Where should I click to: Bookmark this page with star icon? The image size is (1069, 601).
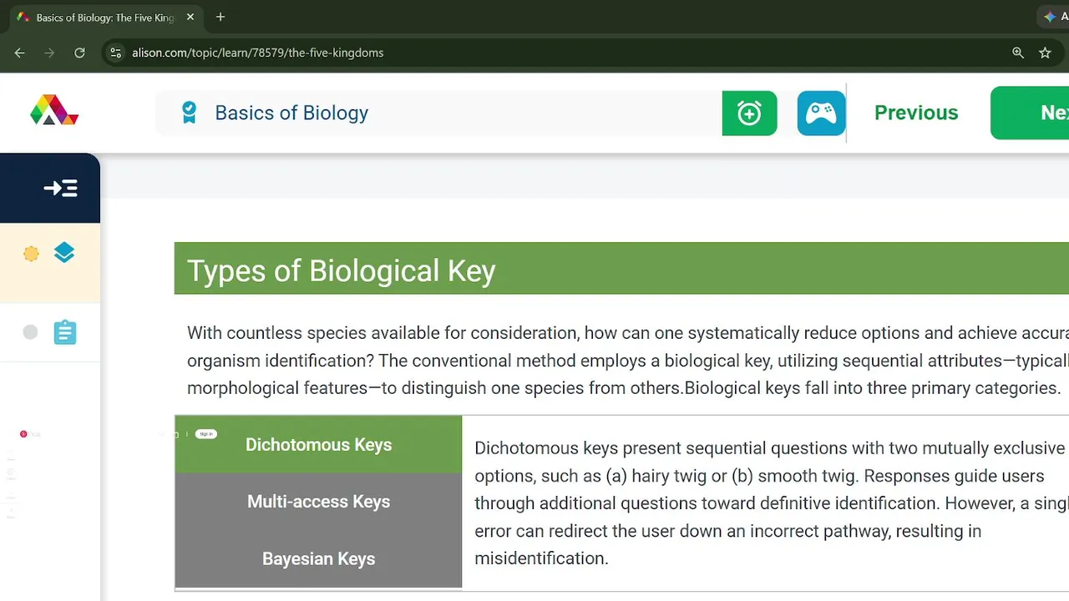(1045, 53)
